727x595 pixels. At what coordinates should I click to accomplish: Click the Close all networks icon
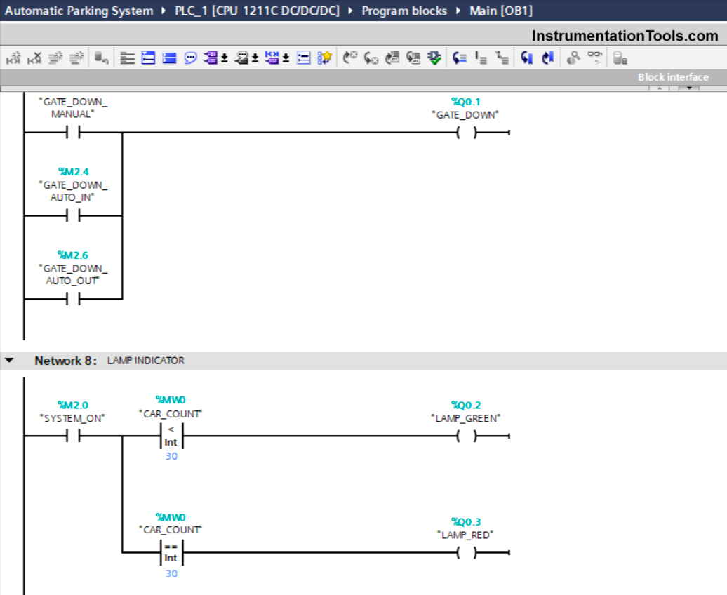148,58
